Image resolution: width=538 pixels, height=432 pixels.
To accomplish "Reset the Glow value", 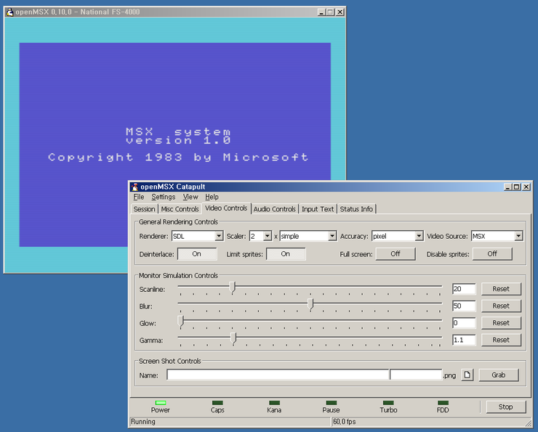I will pos(501,322).
